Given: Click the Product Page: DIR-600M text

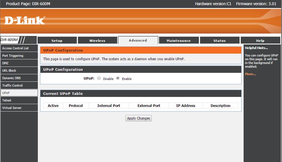Looking at the screenshot, I should pos(28,4).
